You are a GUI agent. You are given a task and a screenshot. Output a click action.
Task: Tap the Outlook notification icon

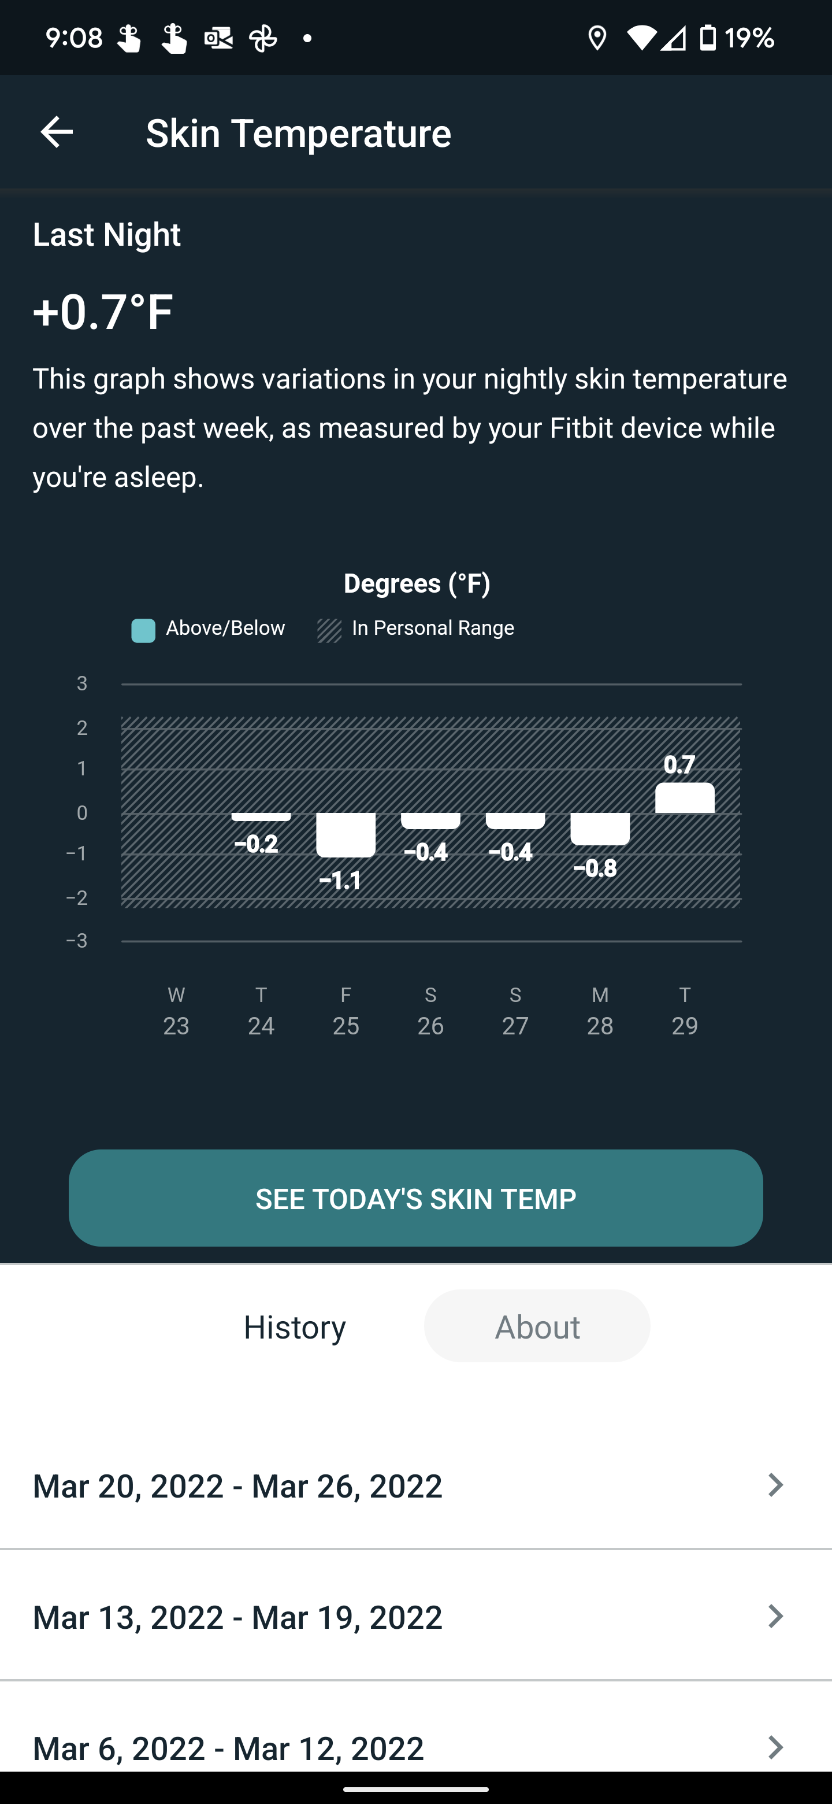(218, 38)
